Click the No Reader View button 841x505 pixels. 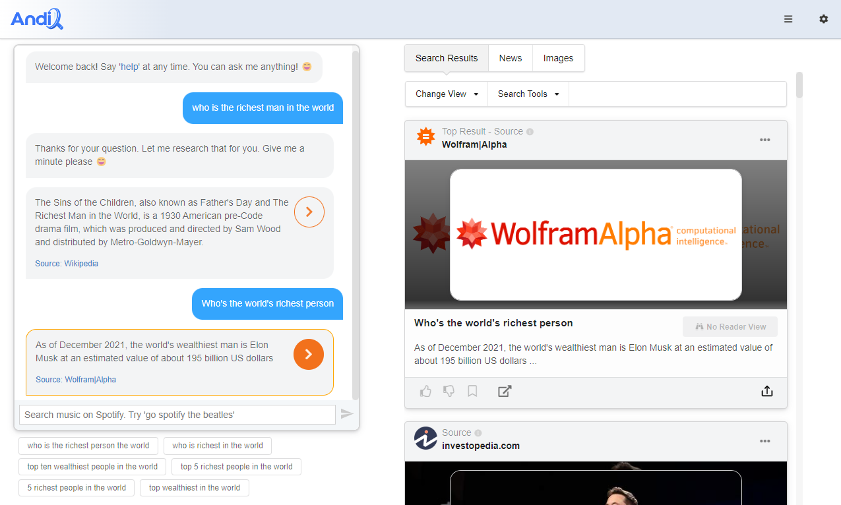(x=730, y=327)
